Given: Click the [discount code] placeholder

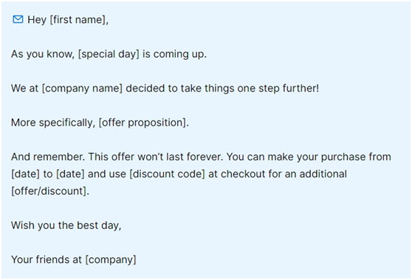Looking at the screenshot, I should (167, 174).
